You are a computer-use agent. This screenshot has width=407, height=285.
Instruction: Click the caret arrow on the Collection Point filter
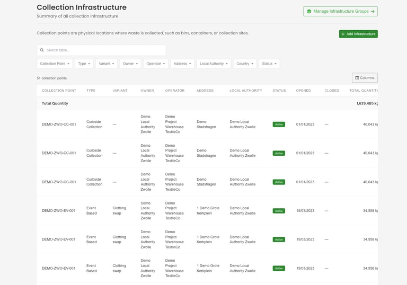[x=68, y=64]
